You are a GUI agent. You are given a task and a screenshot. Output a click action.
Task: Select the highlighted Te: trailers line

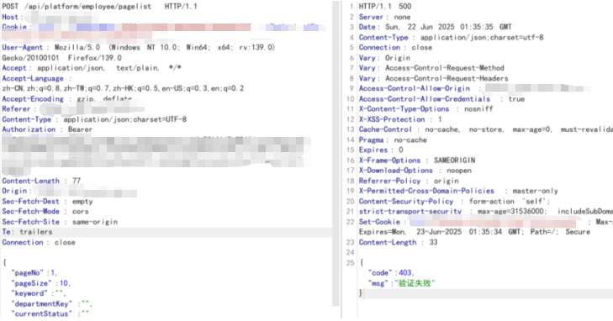tap(28, 232)
